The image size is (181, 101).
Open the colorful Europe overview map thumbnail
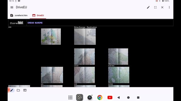coord(51,36)
